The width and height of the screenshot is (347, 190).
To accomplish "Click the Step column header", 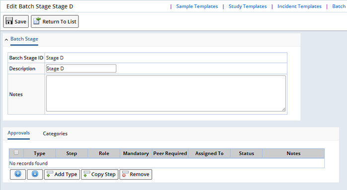I will coord(71,153).
